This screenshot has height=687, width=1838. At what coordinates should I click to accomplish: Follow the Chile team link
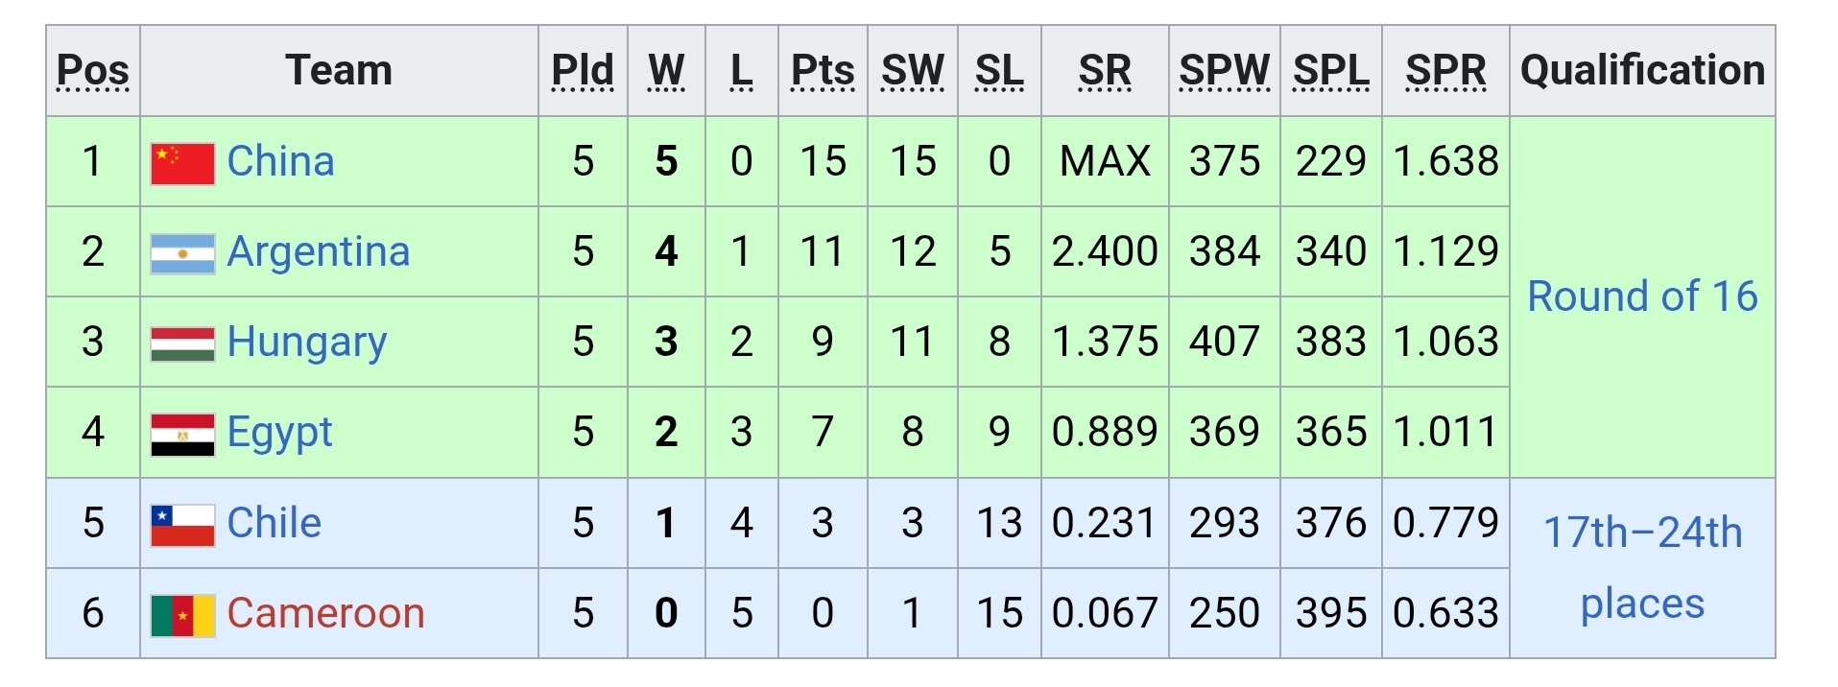coord(274,523)
